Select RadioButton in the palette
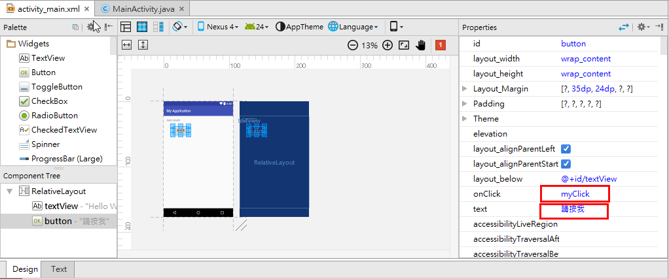The height and width of the screenshot is (279, 669). pos(48,116)
